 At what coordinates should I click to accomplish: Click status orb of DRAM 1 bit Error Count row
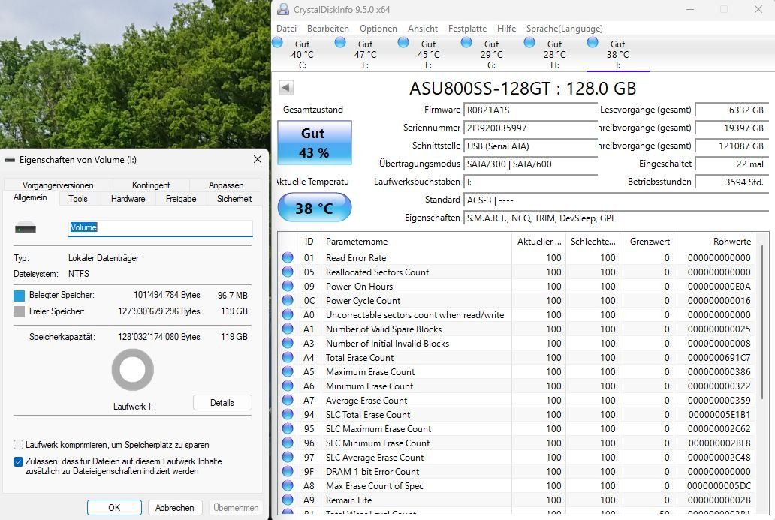(x=288, y=471)
